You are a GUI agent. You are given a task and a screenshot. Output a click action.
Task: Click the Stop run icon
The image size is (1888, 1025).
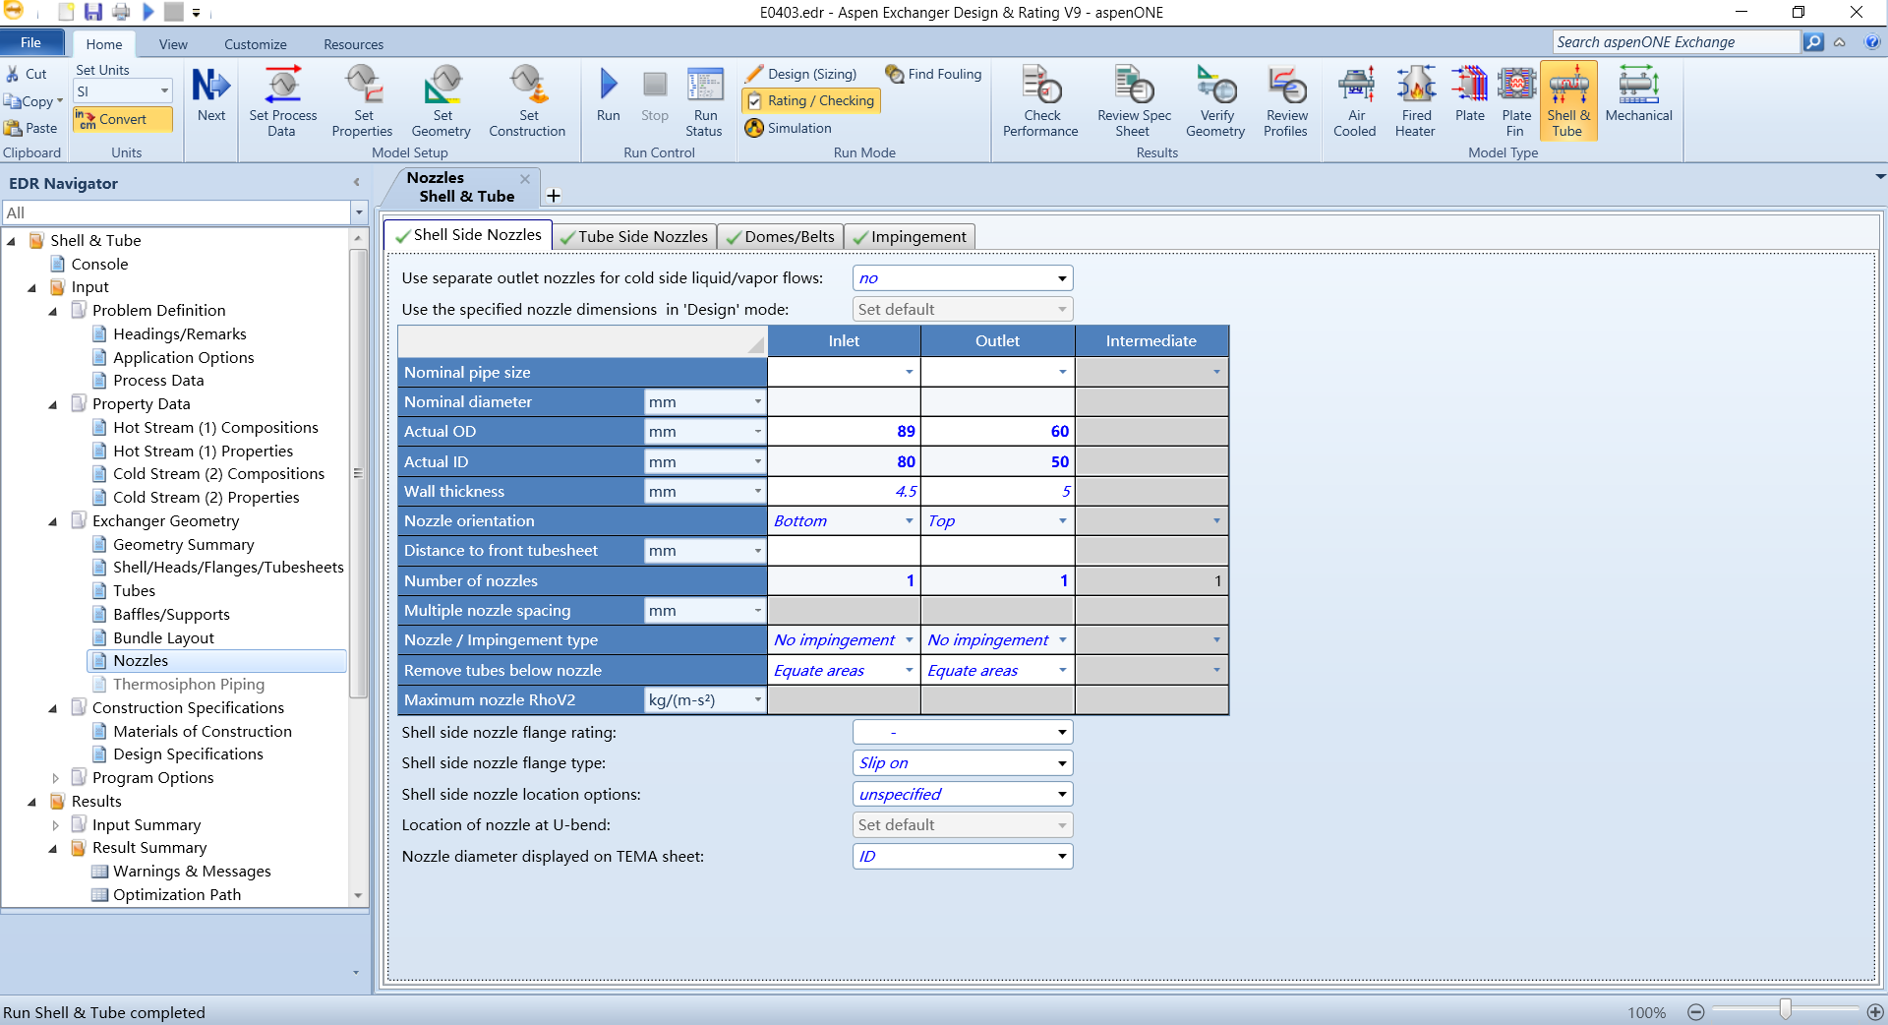(x=655, y=95)
